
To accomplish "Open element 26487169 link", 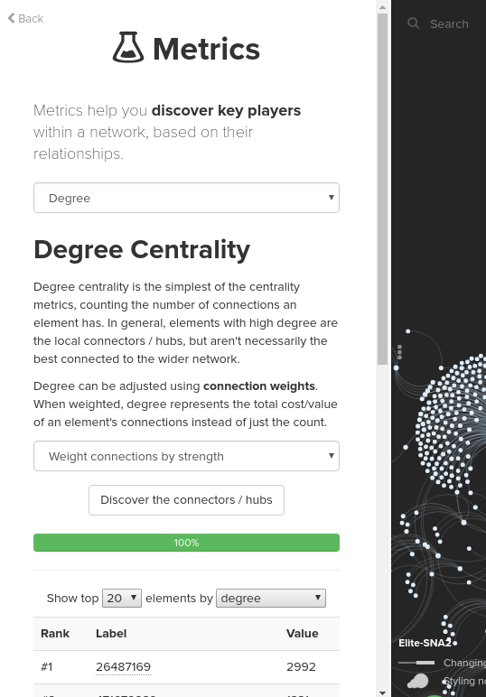I will point(123,667).
